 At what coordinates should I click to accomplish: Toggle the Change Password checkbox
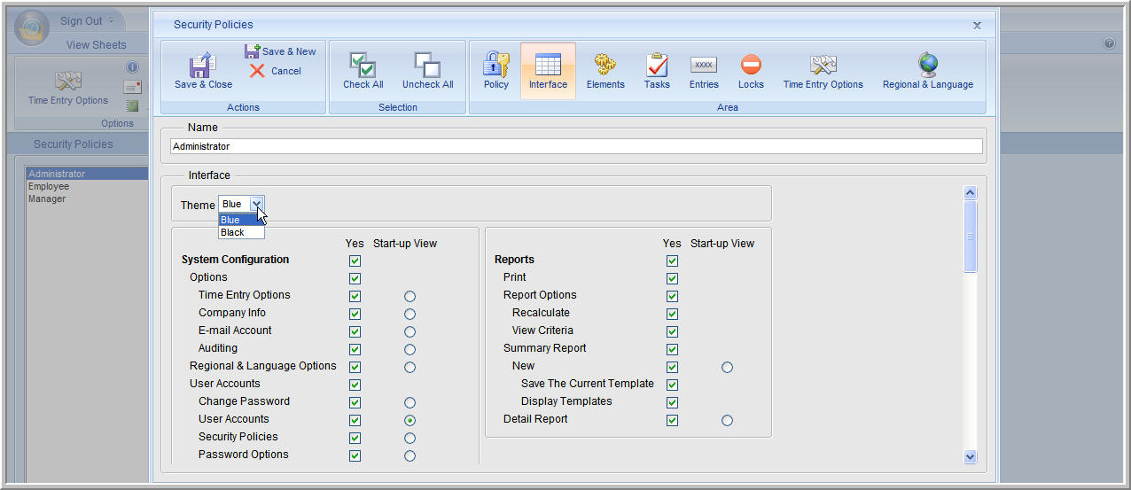point(355,402)
